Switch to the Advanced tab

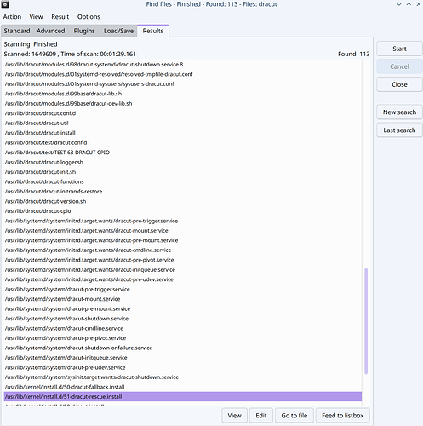pyautogui.click(x=51, y=31)
